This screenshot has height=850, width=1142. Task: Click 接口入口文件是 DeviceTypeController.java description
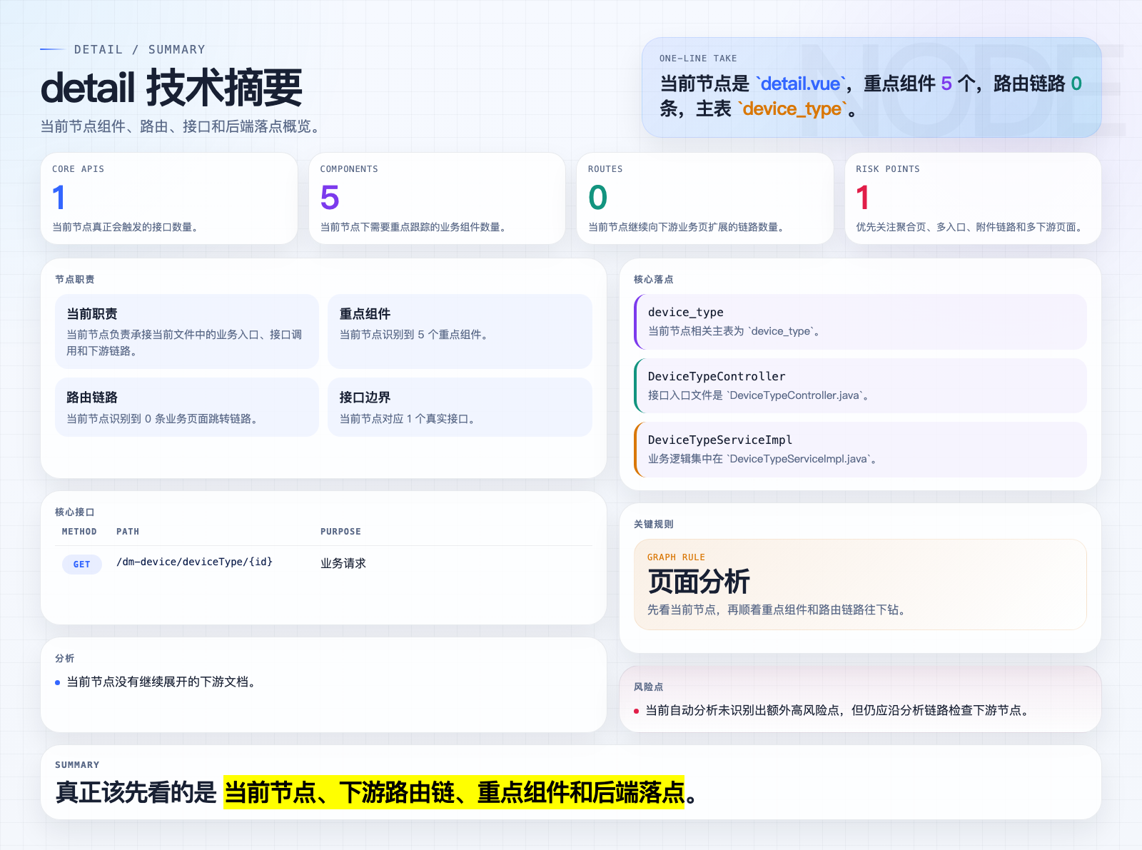[758, 395]
